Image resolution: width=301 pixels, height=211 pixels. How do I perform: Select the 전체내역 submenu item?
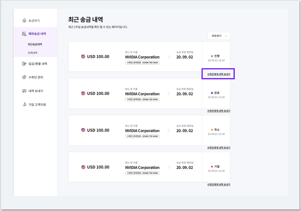pyautogui.click(x=32, y=53)
